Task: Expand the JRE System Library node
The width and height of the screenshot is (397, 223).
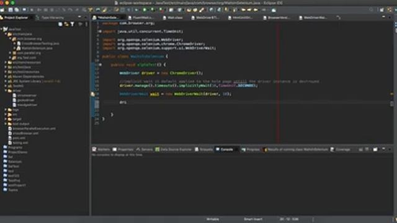Action: (x=6, y=81)
